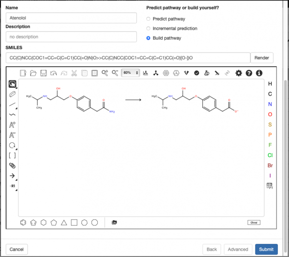Click the Advanced button
289x257 pixels.
tap(238, 249)
